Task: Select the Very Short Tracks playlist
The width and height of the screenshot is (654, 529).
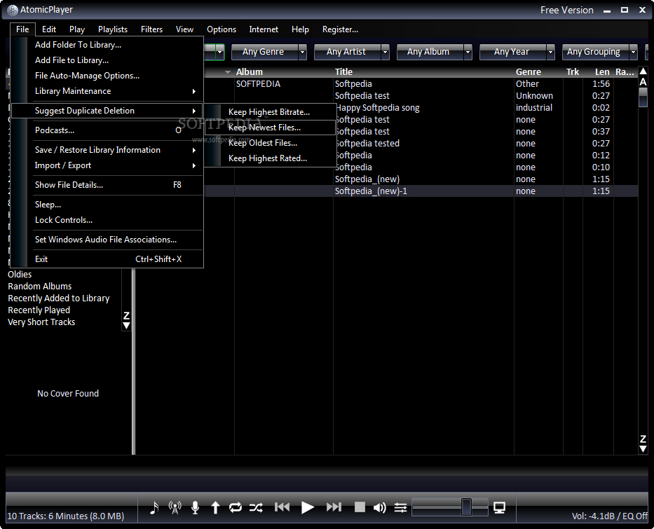Action: tap(41, 322)
